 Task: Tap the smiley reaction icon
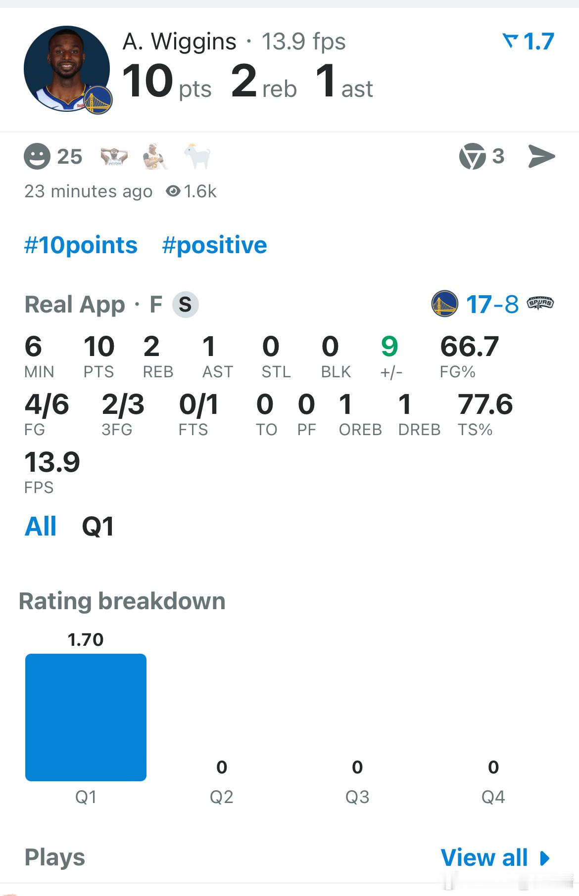pos(37,157)
